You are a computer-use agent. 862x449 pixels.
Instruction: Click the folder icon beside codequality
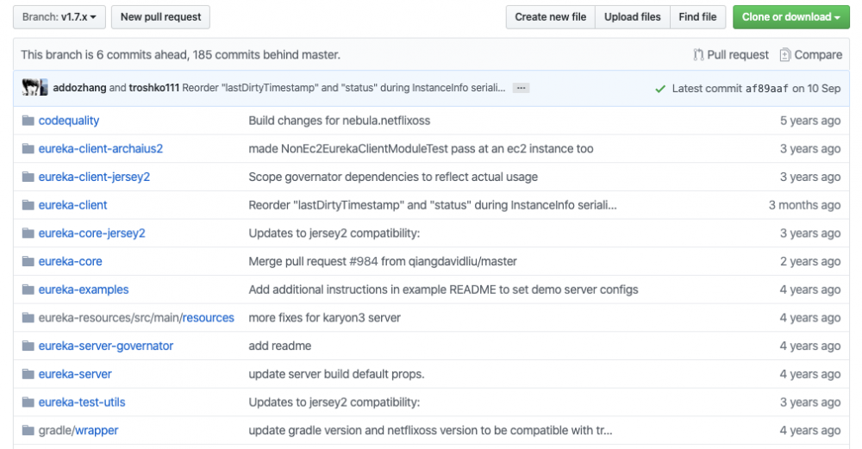(x=28, y=121)
